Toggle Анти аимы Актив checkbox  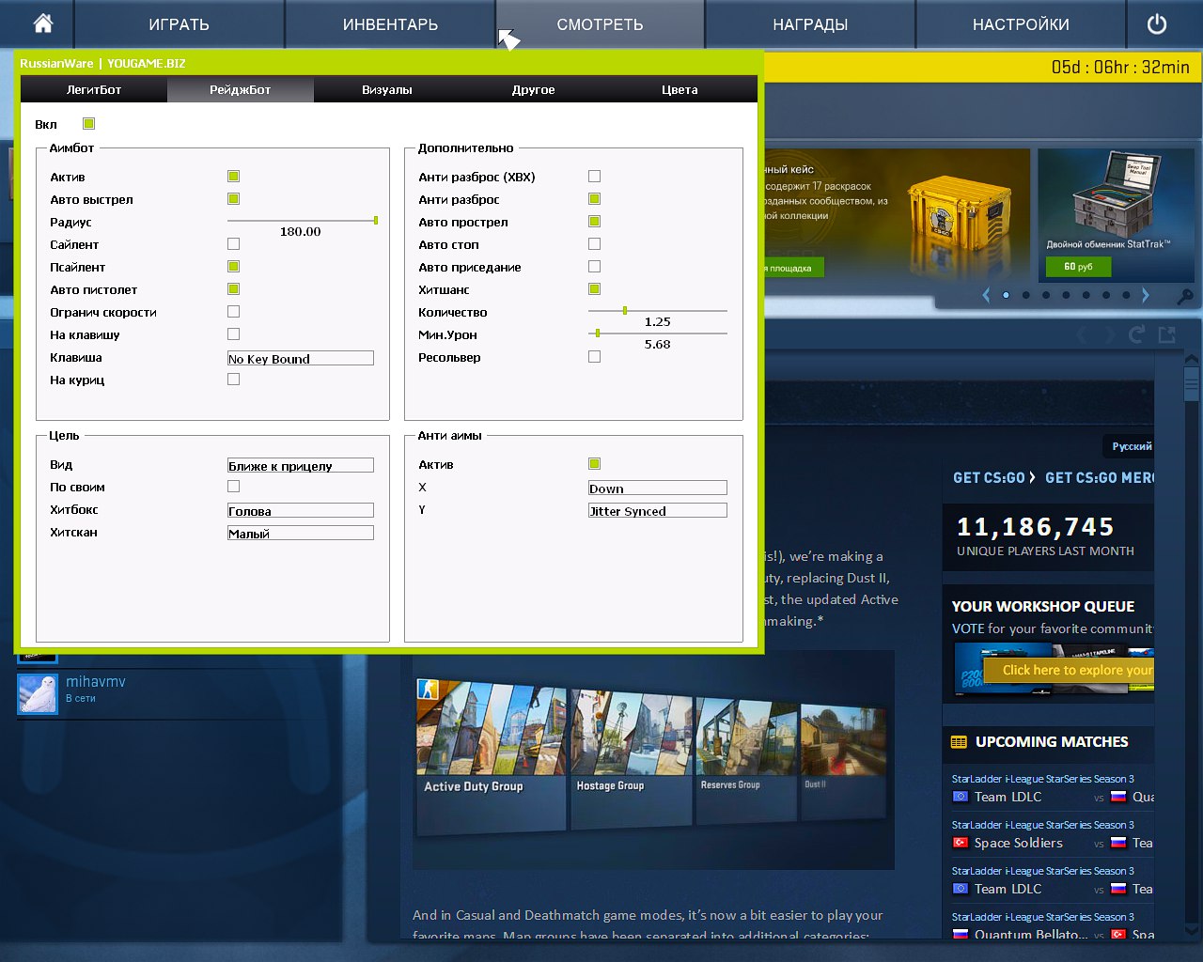pos(595,463)
